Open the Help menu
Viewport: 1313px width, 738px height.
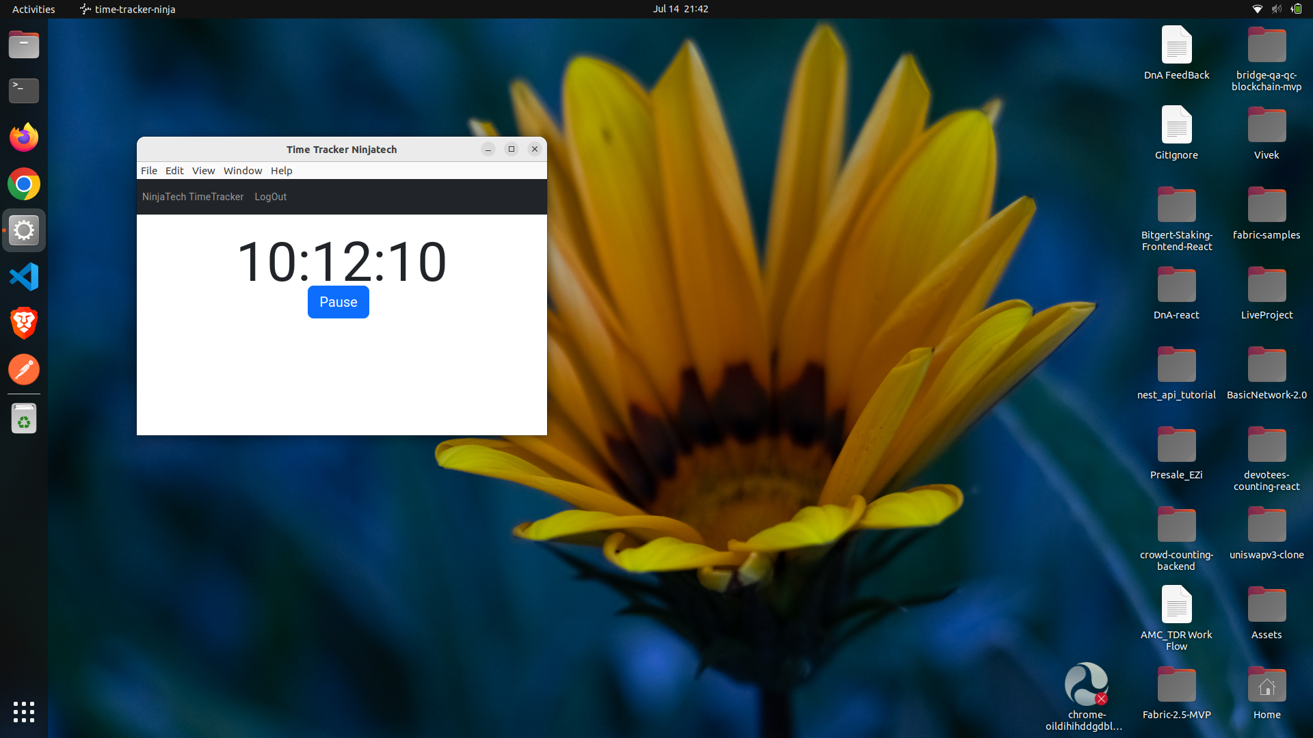click(281, 171)
